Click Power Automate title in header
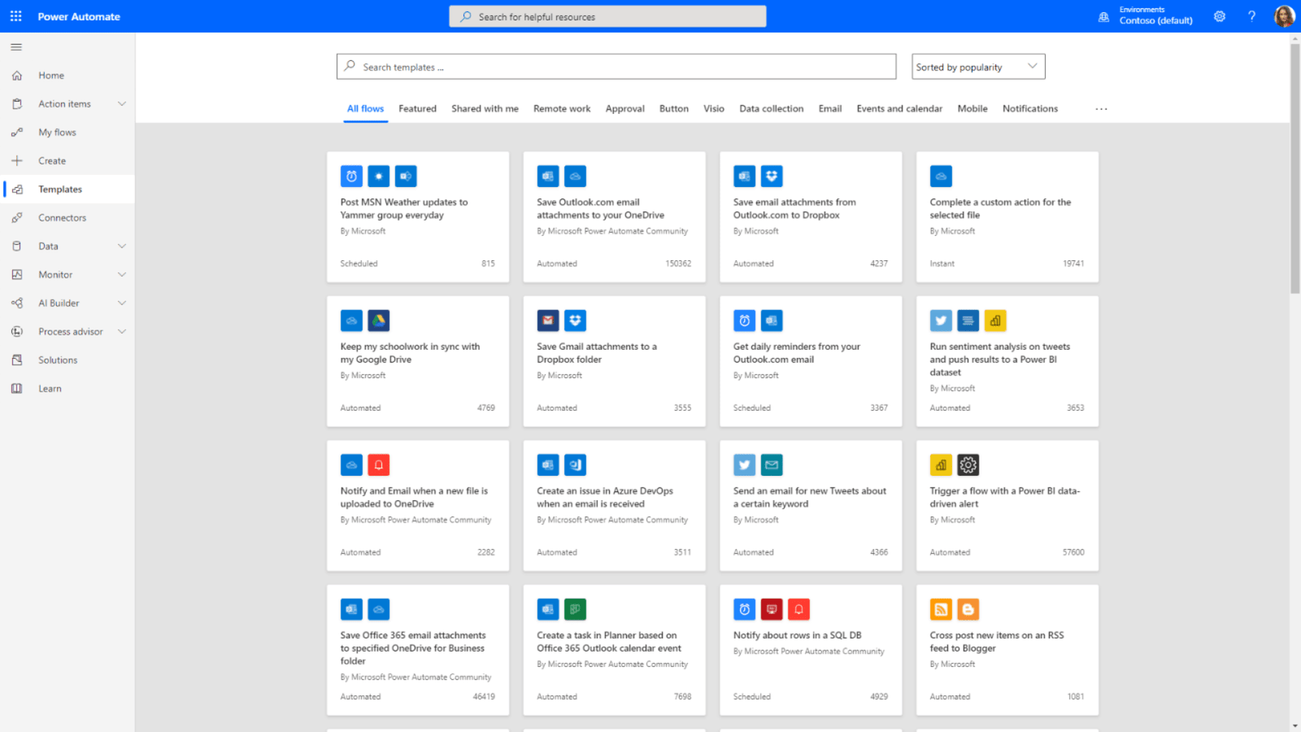 click(x=79, y=16)
